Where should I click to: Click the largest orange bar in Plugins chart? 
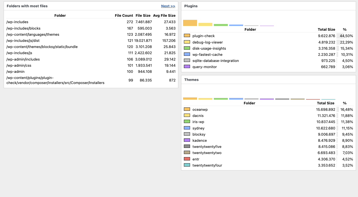190,22
